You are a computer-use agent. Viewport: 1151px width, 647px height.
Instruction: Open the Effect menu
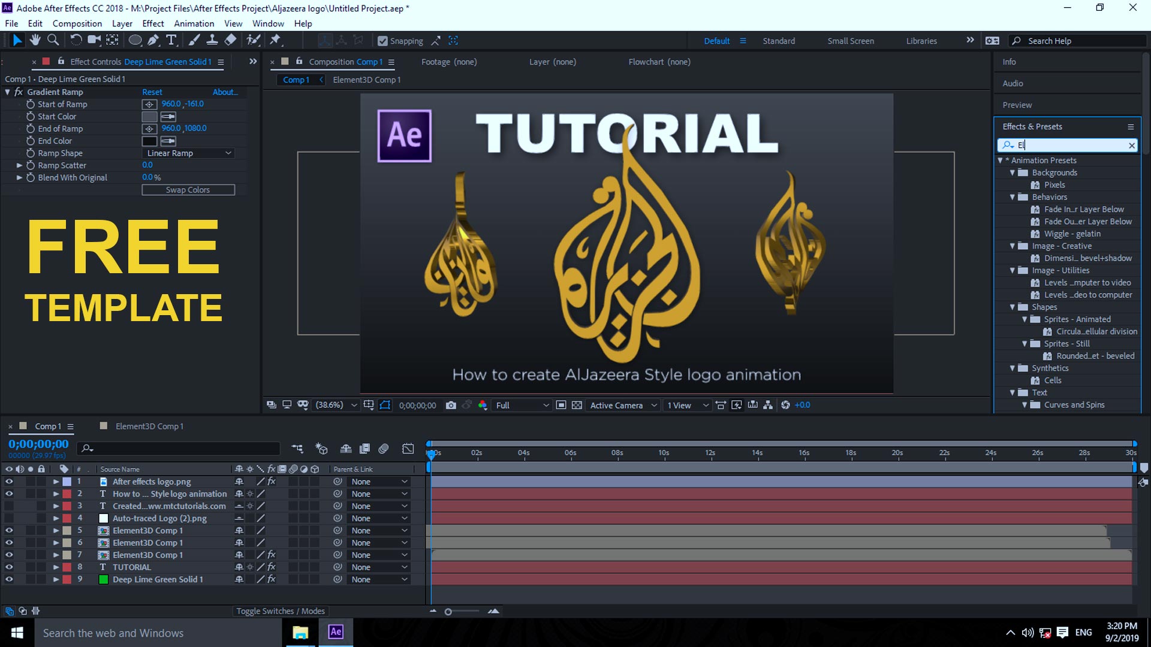pos(153,23)
